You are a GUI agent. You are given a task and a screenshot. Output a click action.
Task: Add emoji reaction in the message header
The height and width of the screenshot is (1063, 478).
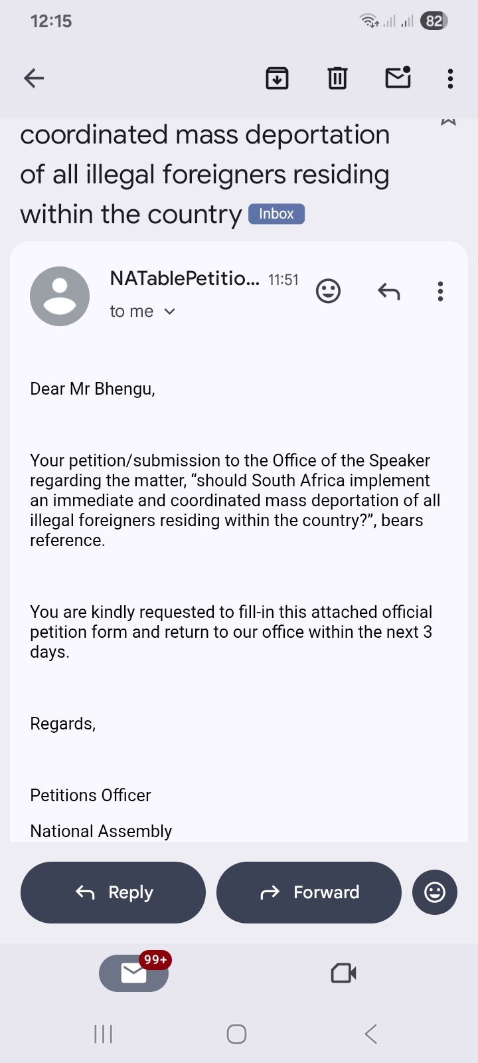point(328,291)
